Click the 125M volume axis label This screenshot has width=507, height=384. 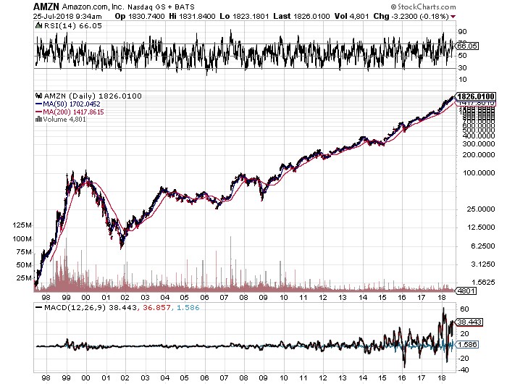point(22,225)
